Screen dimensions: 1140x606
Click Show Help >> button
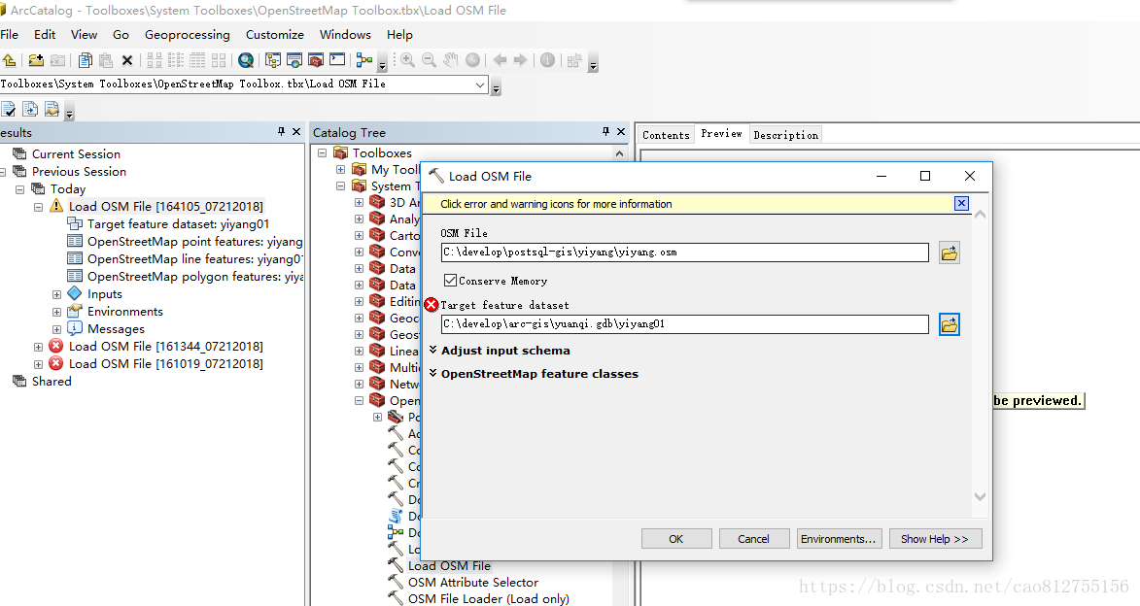[x=935, y=538]
